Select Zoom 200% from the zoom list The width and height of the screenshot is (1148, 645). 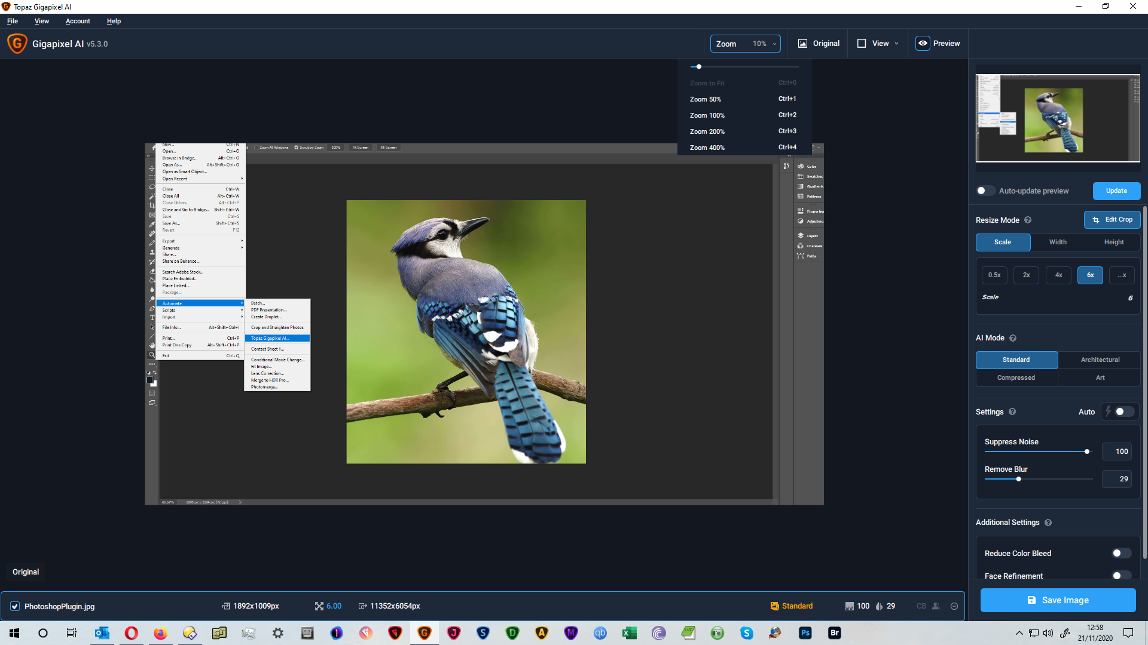point(707,131)
